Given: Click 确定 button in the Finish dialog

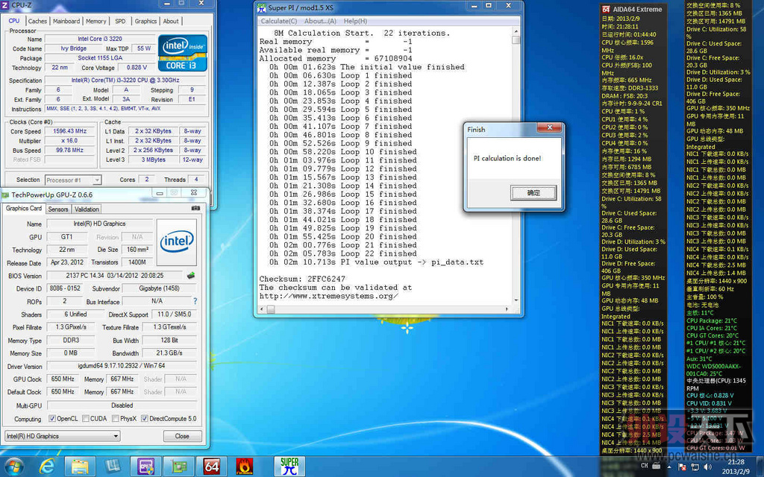Looking at the screenshot, I should tap(533, 193).
